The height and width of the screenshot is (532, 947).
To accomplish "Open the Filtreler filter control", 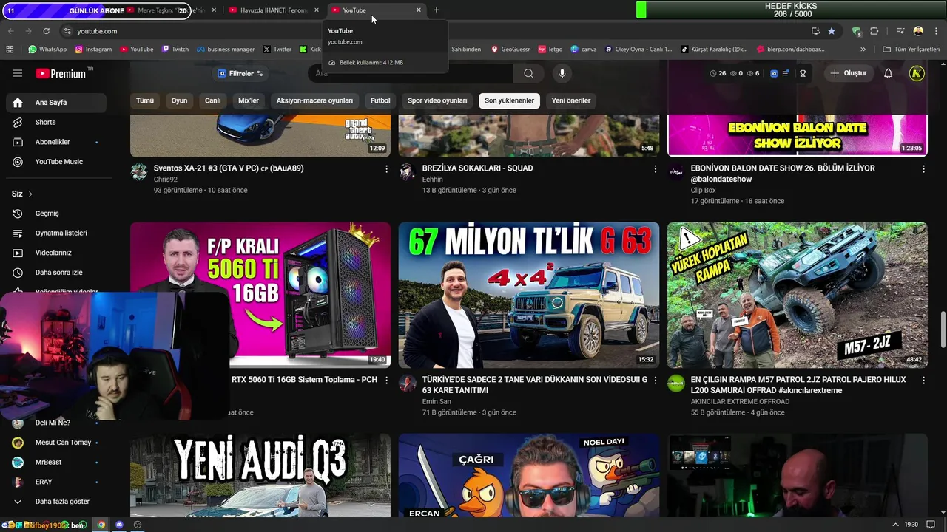I will 240,73.
